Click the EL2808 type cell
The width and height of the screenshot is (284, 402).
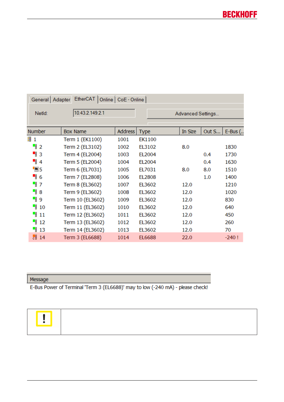[x=147, y=177]
